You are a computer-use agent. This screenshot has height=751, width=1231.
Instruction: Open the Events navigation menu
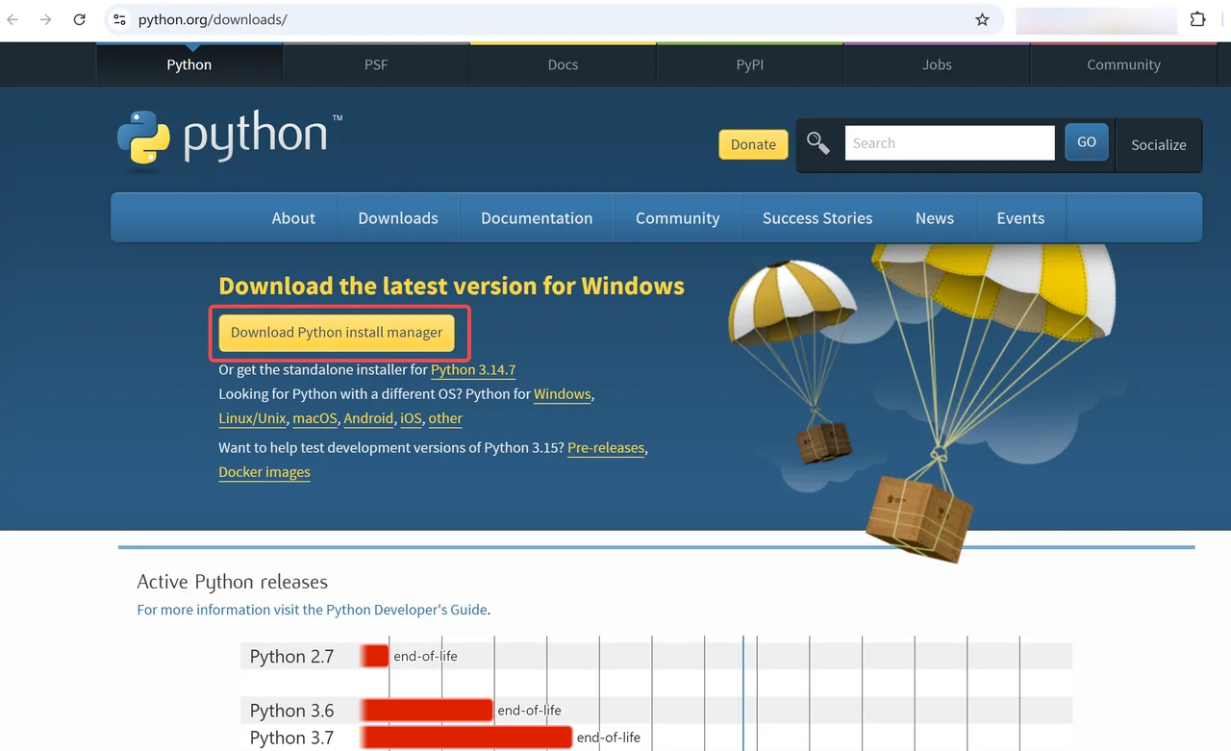(x=1020, y=218)
